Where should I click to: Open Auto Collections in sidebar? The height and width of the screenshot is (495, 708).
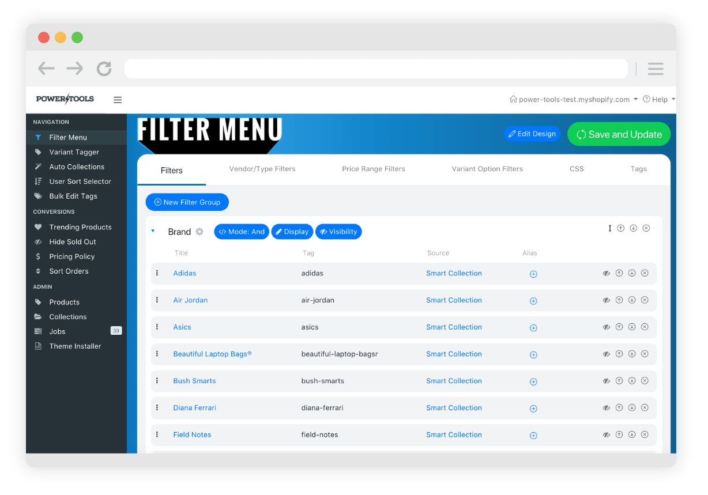point(76,167)
